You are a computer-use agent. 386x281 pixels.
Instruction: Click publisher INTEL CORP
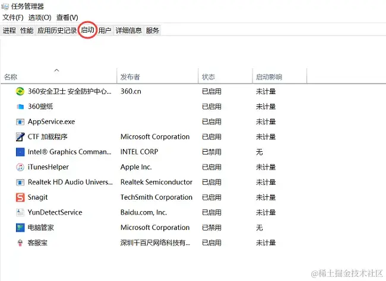[x=139, y=152]
